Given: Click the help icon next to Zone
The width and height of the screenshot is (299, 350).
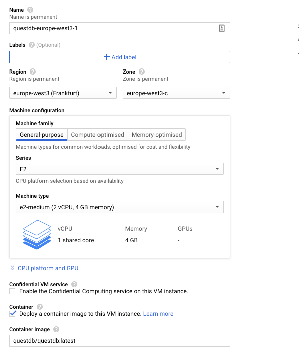Looking at the screenshot, I should click(x=142, y=72).
